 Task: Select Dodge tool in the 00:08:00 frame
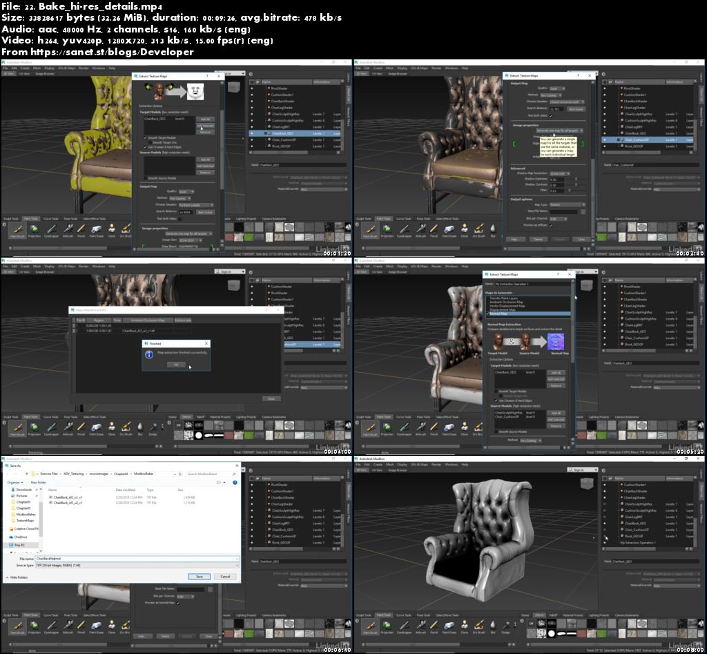coord(506,626)
